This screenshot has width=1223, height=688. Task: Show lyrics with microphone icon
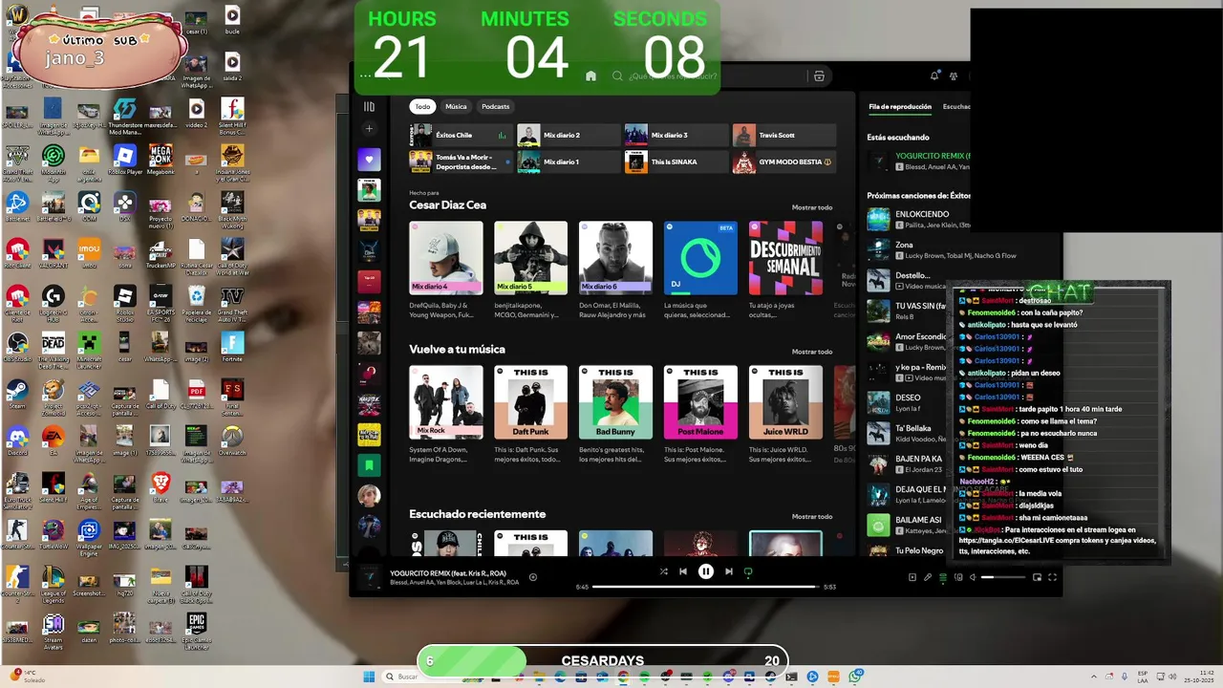(927, 577)
